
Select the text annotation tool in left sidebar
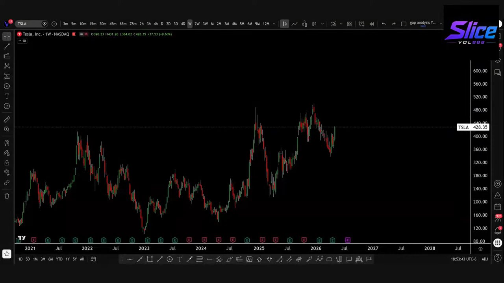[x=7, y=96]
